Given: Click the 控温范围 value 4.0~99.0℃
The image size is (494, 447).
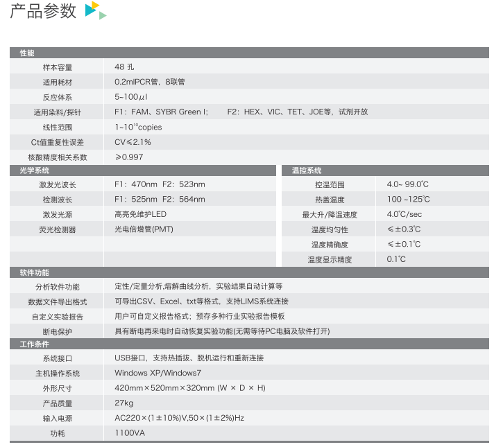Looking at the screenshot, I should click(x=408, y=184).
